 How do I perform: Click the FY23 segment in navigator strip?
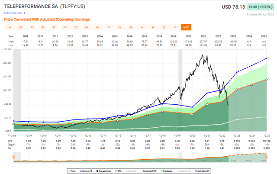point(233,161)
